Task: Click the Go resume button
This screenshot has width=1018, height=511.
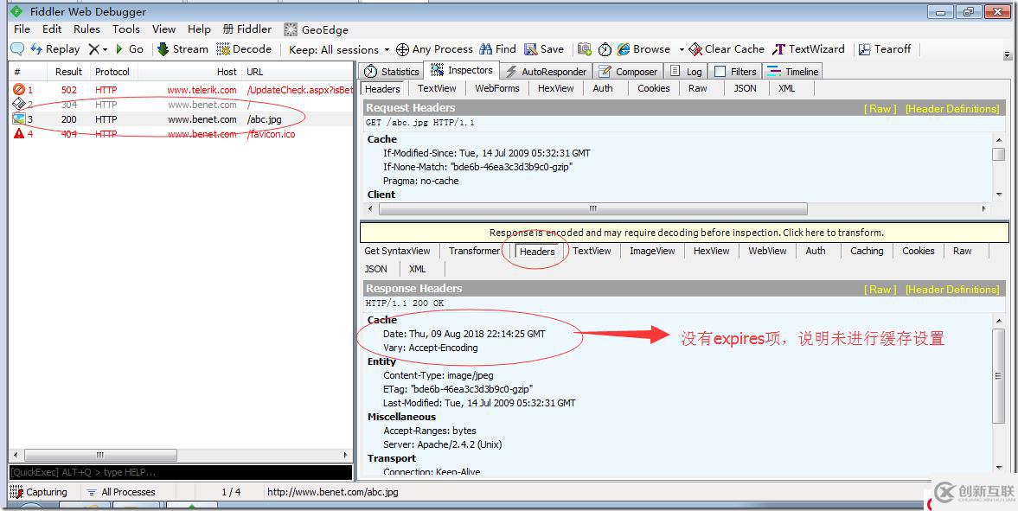Action: pos(129,49)
